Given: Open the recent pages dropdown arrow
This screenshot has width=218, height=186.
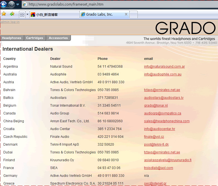Looking at the screenshot, I should tap(18, 4).
